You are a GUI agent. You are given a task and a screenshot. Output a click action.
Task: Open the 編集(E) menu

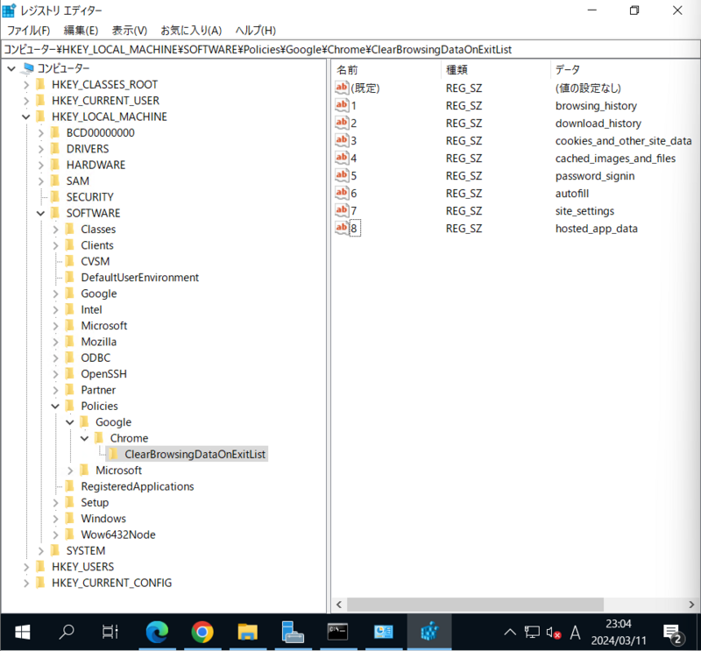tap(81, 31)
